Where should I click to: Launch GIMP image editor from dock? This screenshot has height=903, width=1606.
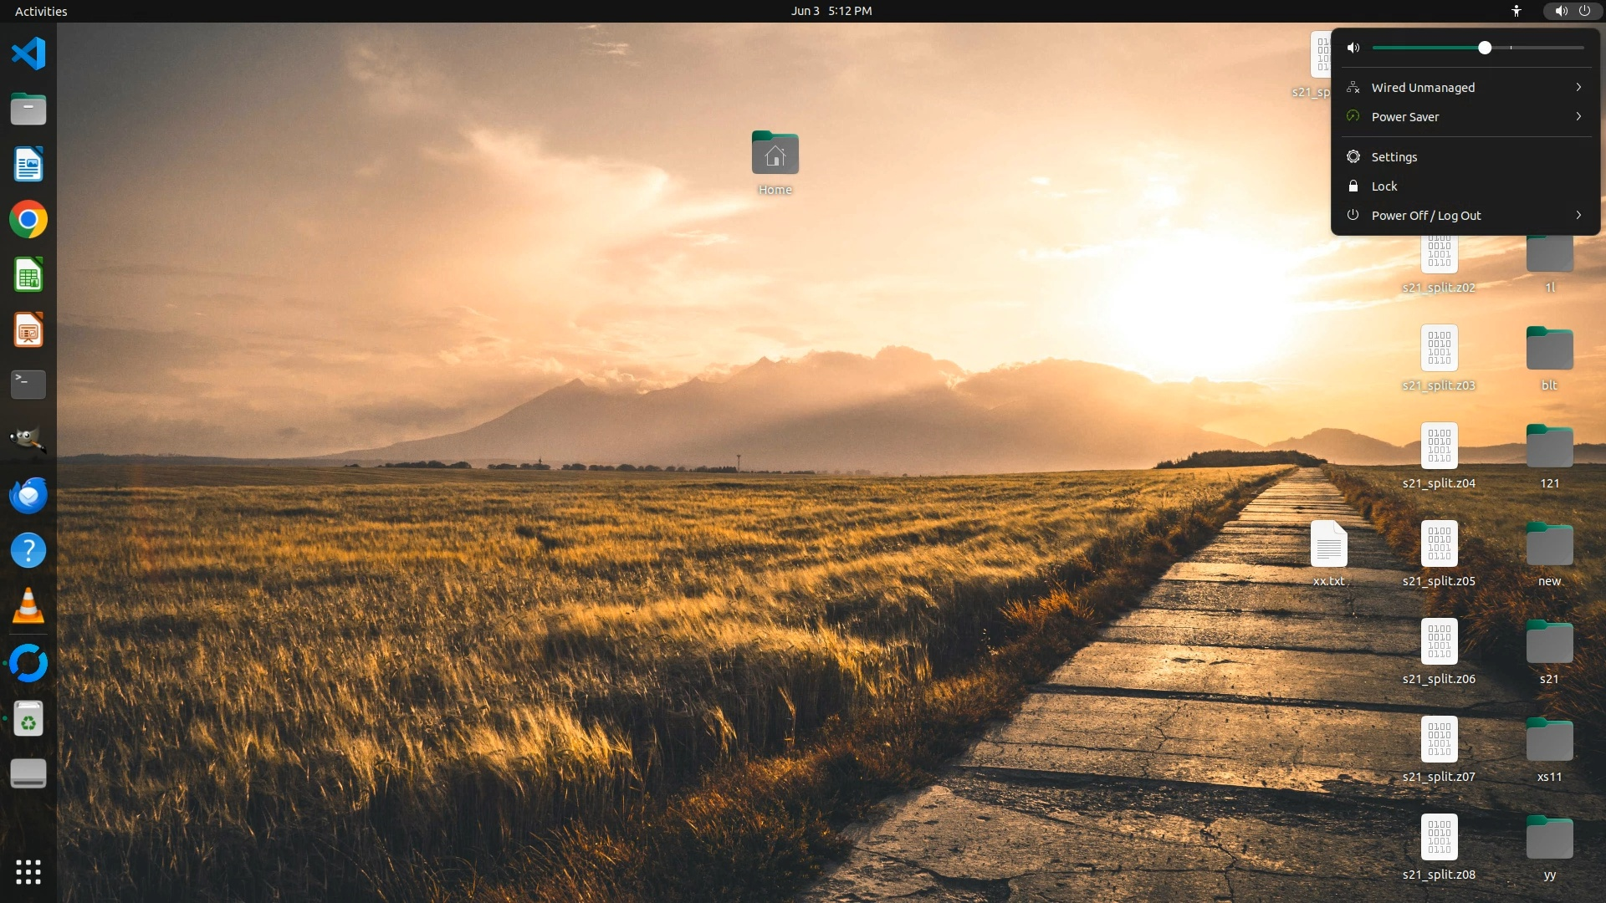tap(28, 440)
